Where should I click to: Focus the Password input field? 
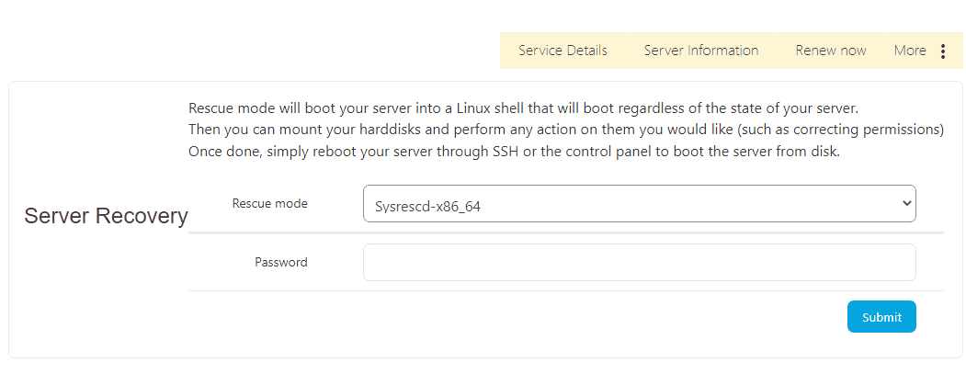click(x=639, y=262)
